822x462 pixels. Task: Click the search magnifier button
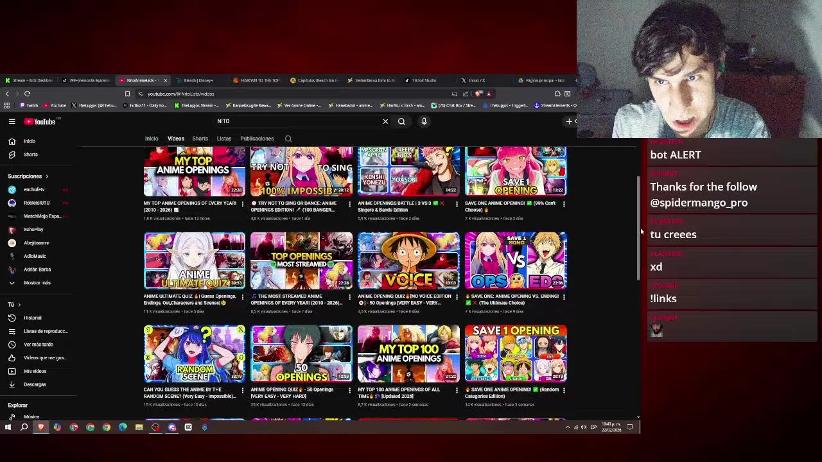(401, 121)
